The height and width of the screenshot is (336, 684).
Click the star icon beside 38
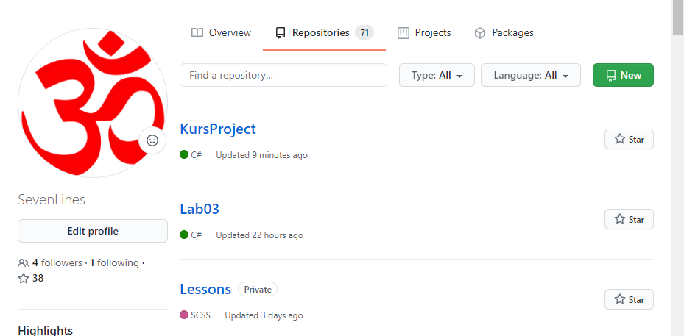pos(24,279)
